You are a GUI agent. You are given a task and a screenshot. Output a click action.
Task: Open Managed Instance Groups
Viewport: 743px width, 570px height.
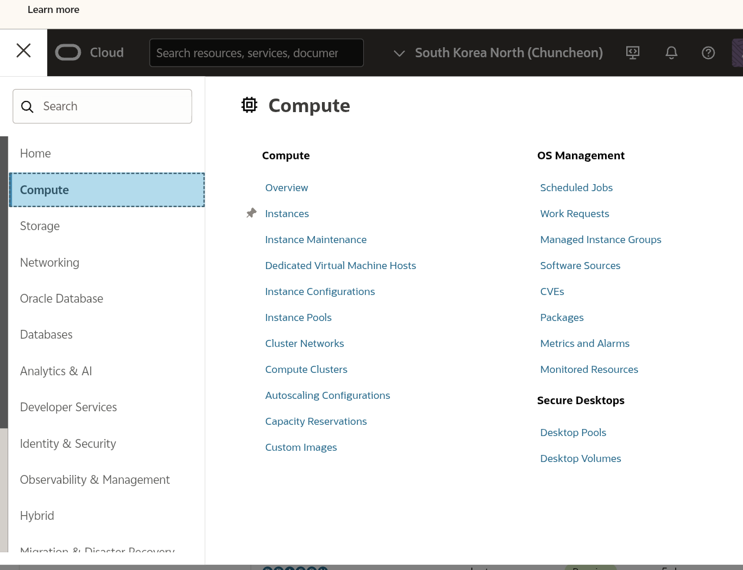pos(601,240)
